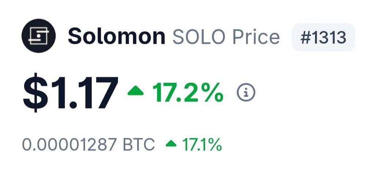The width and height of the screenshot is (378, 192).
Task: Click the green 17.1% BTC change
Action: (x=202, y=145)
